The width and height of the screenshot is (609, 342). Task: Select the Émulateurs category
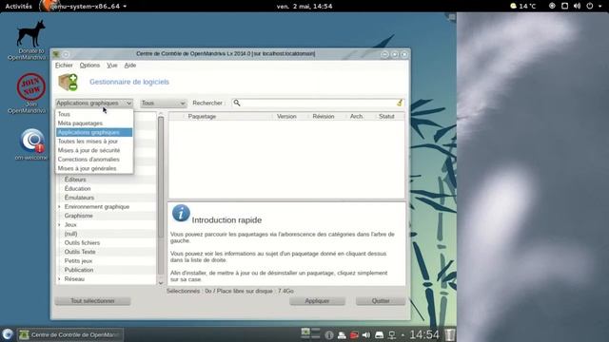(79, 198)
